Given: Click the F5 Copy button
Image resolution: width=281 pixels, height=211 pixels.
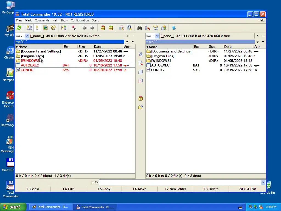Looking at the screenshot, I should point(104,189).
